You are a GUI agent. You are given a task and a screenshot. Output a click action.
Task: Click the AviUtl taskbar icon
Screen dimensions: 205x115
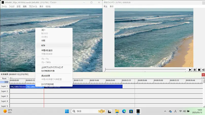tap(138, 111)
